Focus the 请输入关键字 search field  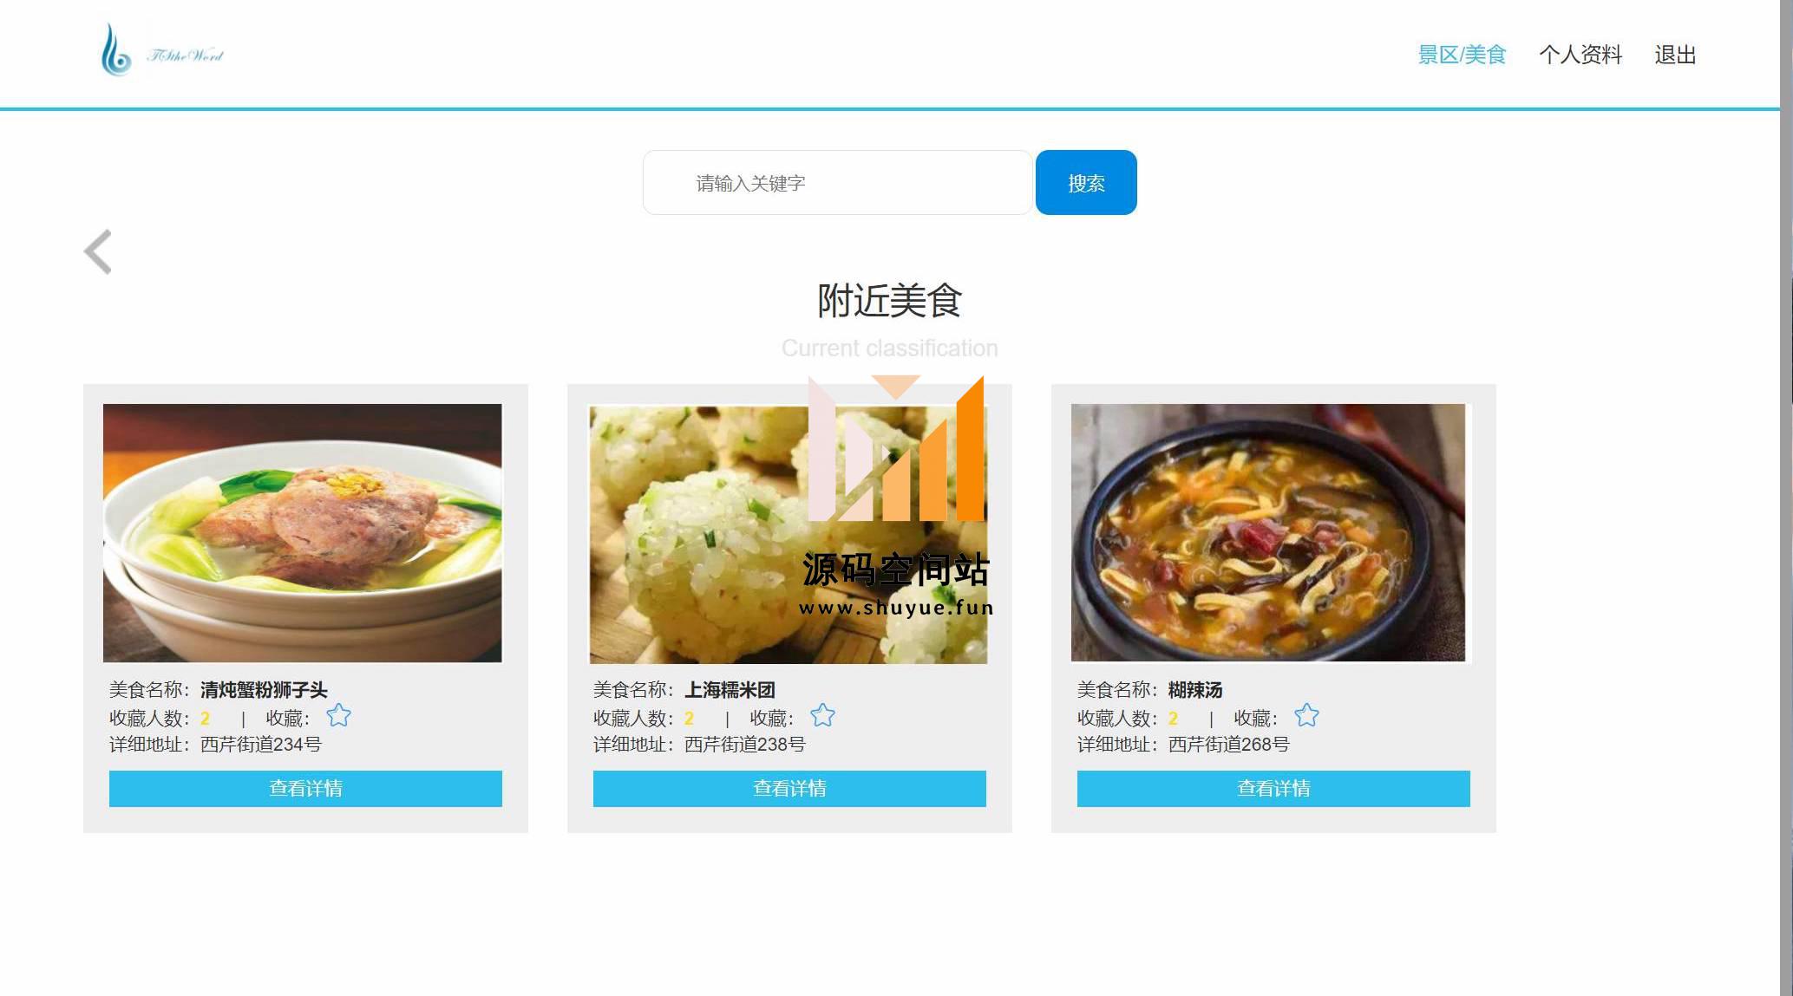click(x=837, y=183)
